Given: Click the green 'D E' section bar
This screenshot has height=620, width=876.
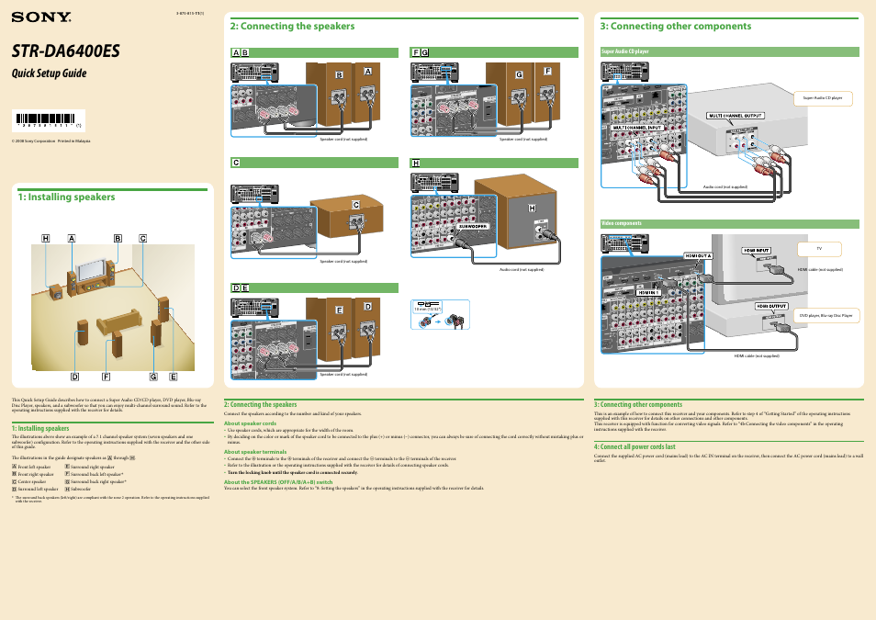Looking at the screenshot, I should (315, 287).
